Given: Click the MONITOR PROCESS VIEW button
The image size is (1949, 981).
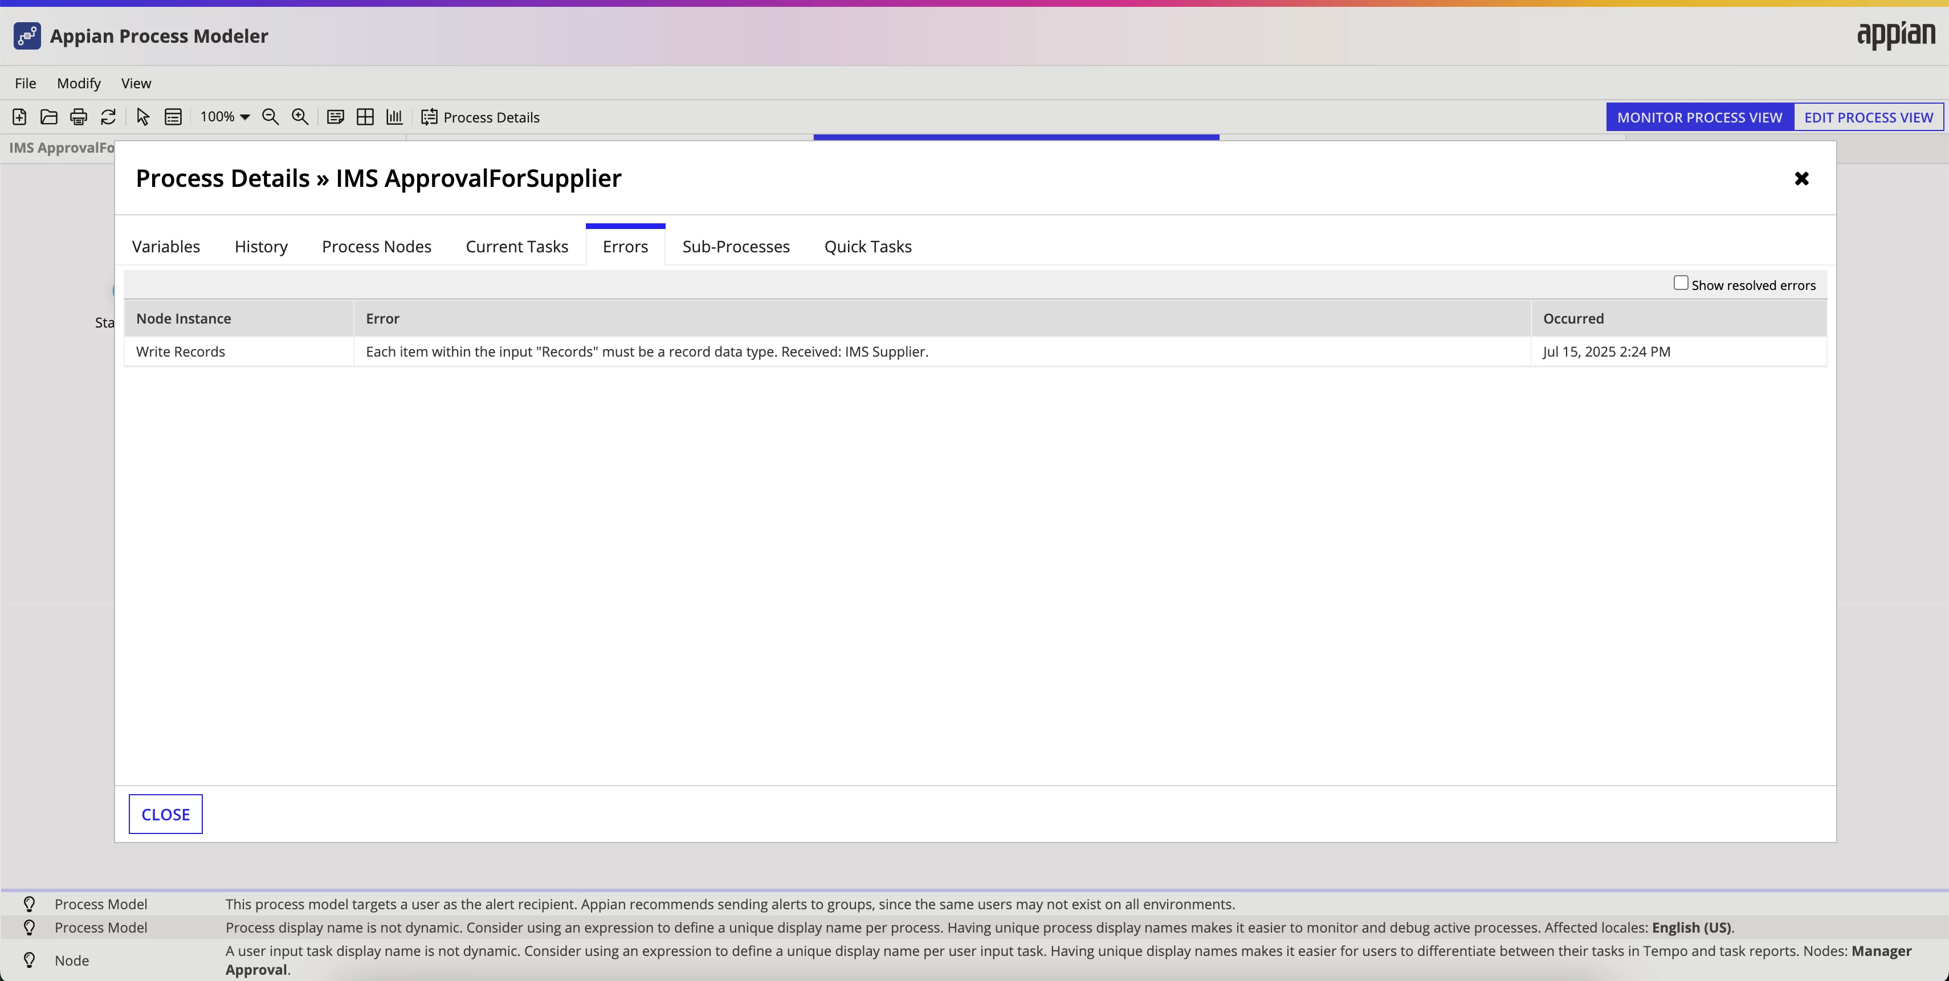Looking at the screenshot, I should coord(1699,117).
